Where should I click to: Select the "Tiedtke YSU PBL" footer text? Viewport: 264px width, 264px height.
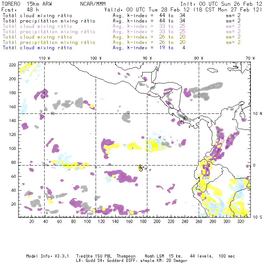tap(94, 256)
